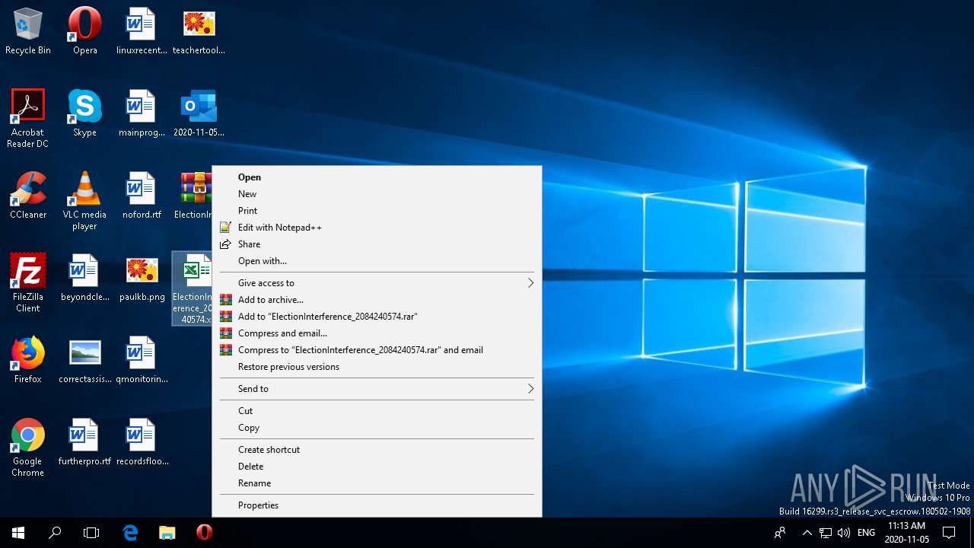
Task: Show hidden system tray icons
Action: click(x=807, y=533)
